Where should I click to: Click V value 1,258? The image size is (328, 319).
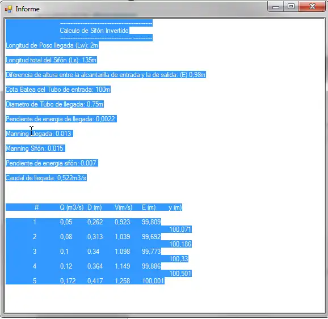[123, 281]
